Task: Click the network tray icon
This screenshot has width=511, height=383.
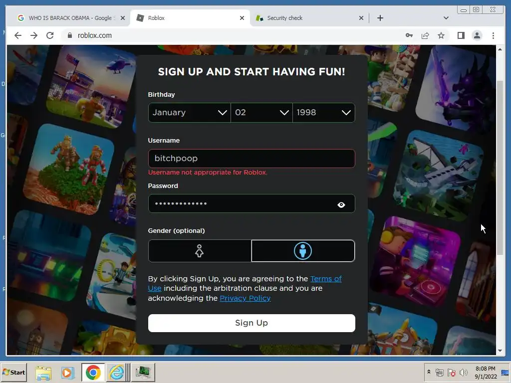Action: pyautogui.click(x=439, y=373)
